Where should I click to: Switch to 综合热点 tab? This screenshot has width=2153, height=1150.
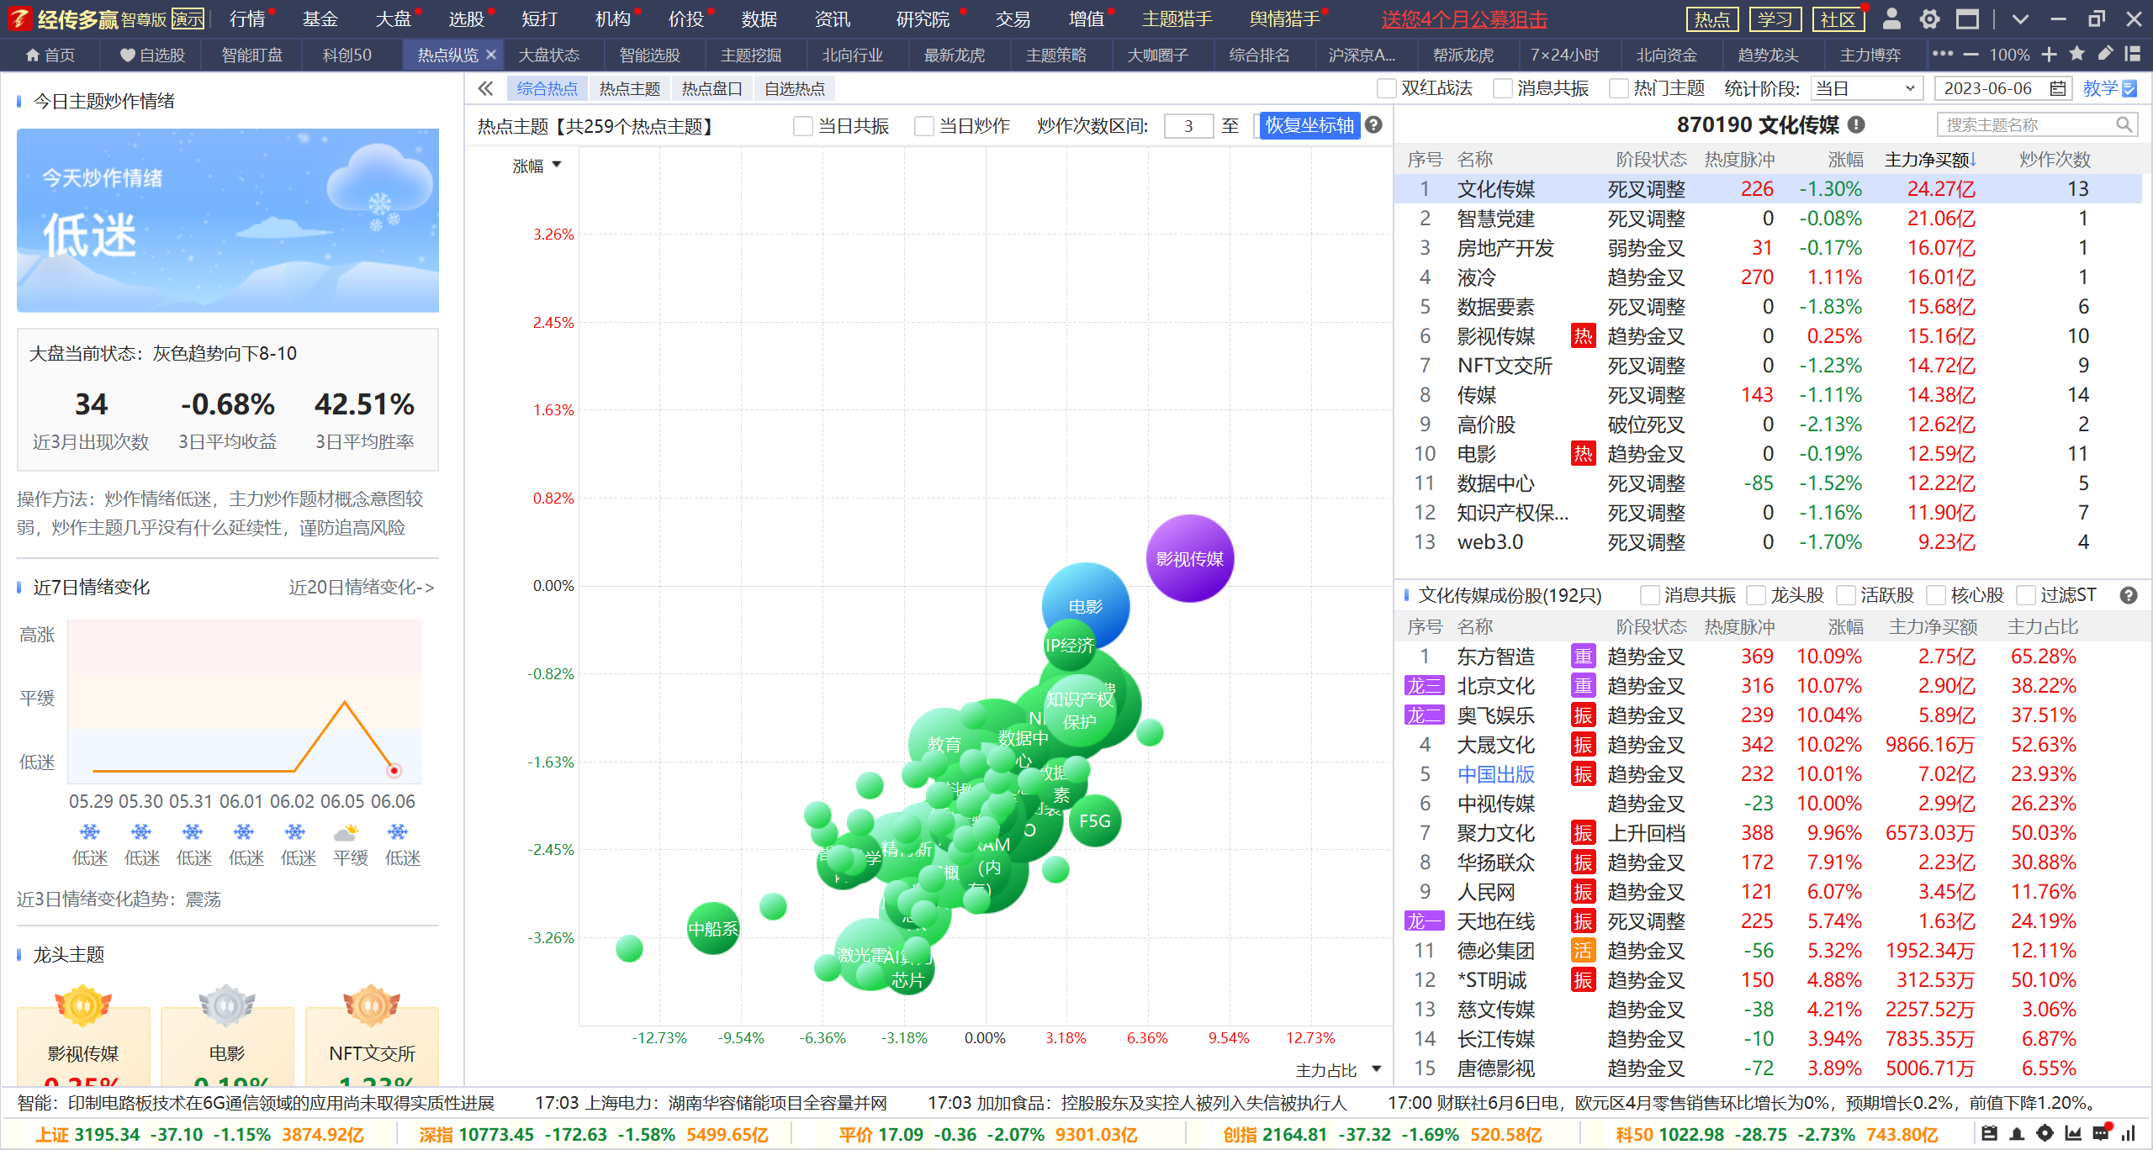[x=548, y=88]
